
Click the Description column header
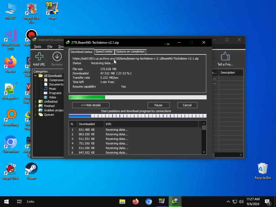pos(231,73)
